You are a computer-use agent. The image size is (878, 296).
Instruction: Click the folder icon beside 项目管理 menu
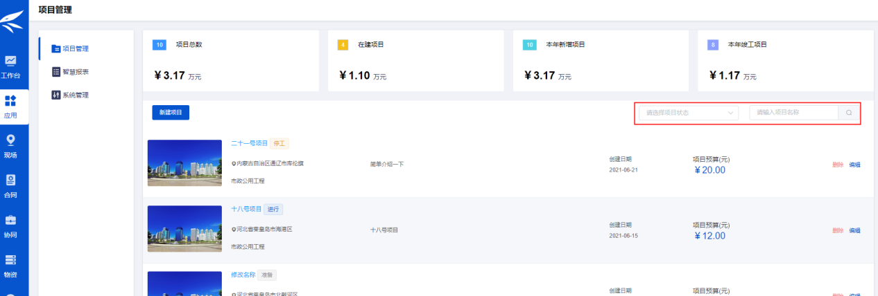pos(56,48)
